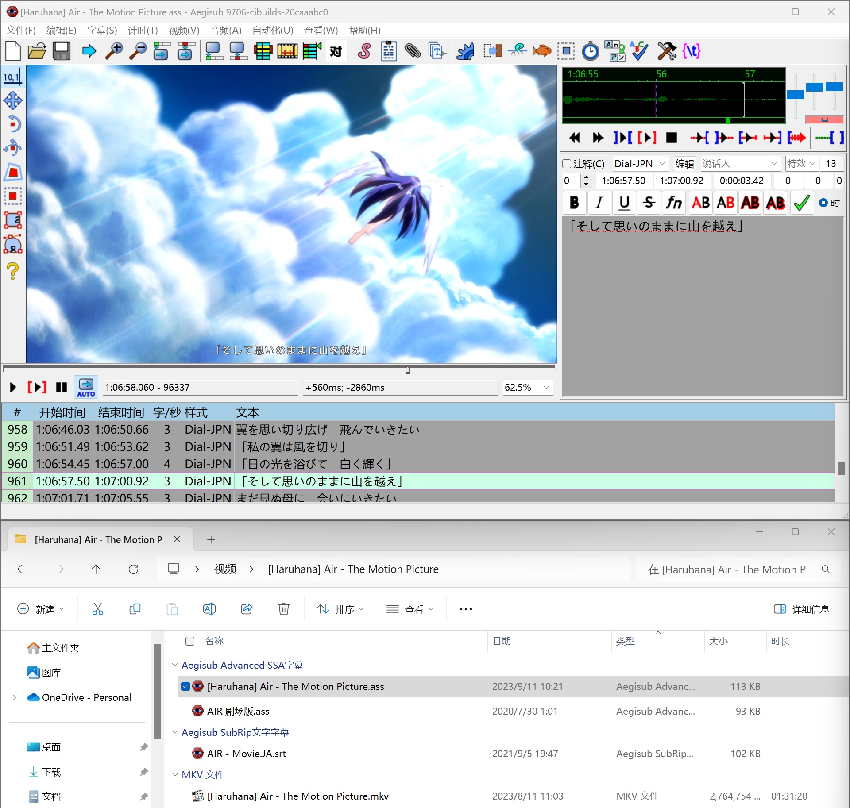Toggle the select-all checkbox beside 名称

pyautogui.click(x=190, y=641)
